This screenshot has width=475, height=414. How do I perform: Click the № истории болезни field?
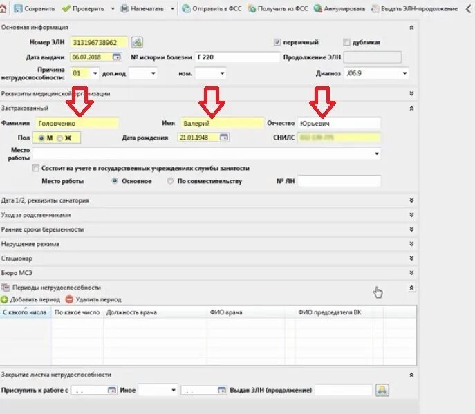[x=237, y=57]
